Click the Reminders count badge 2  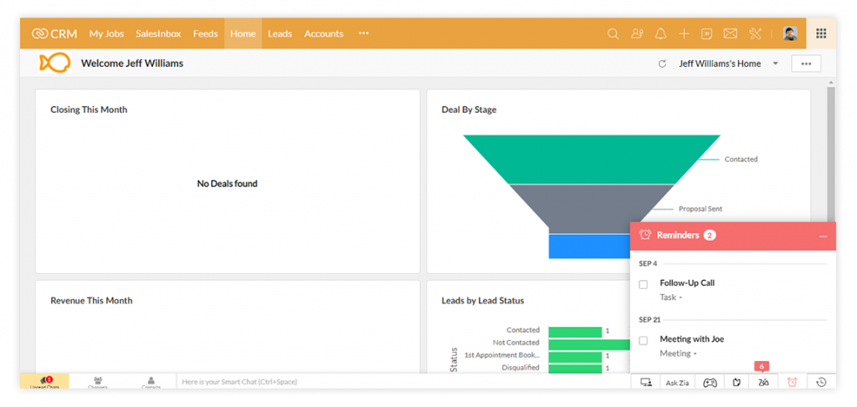point(710,235)
